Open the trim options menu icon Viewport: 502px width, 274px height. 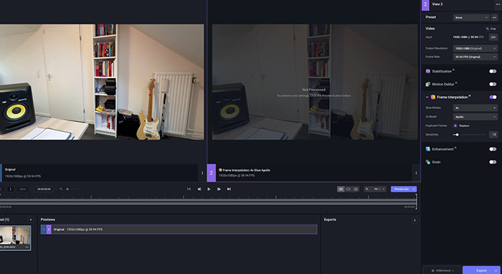(10, 189)
